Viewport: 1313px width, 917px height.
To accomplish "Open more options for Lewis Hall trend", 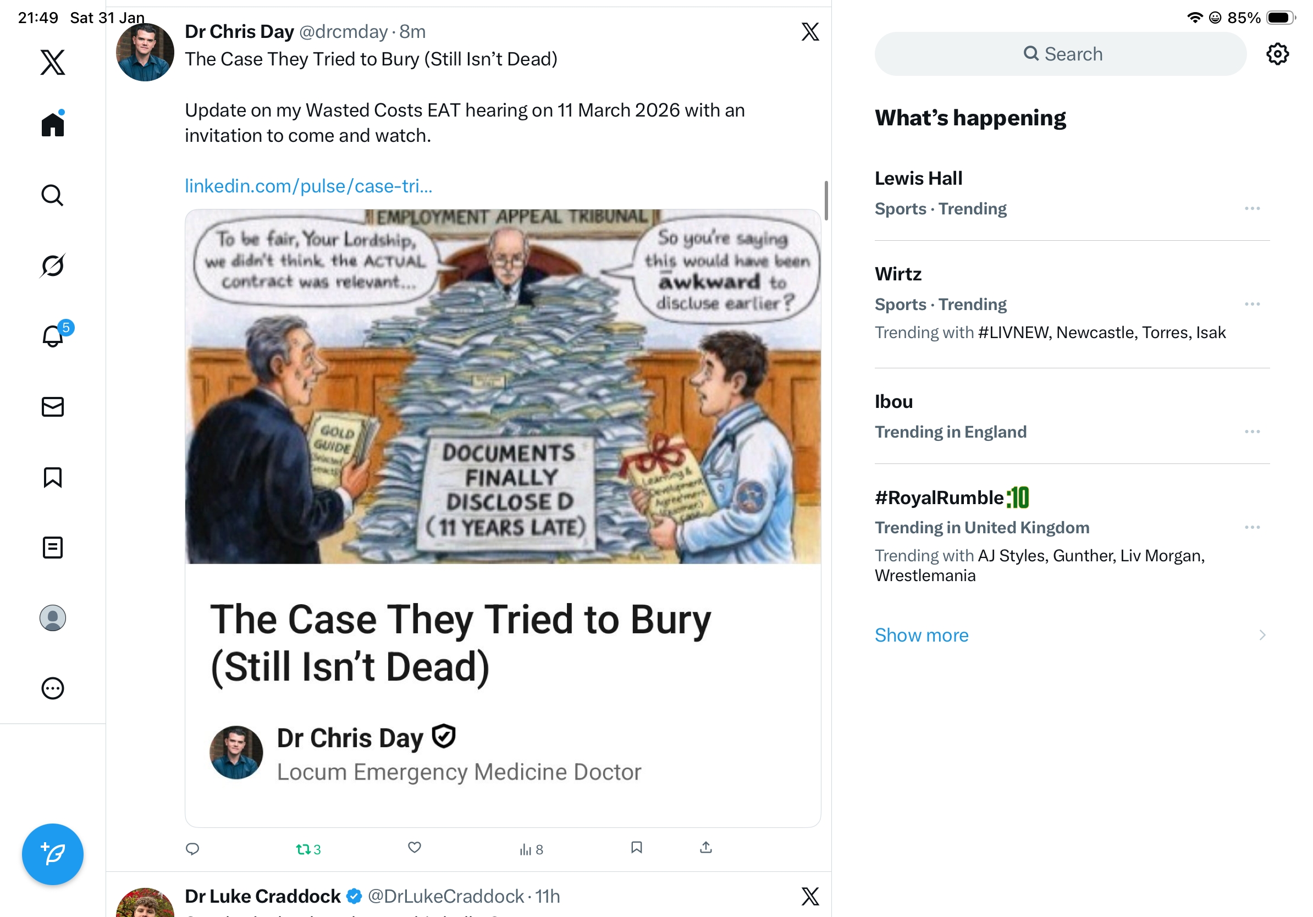I will (x=1252, y=209).
